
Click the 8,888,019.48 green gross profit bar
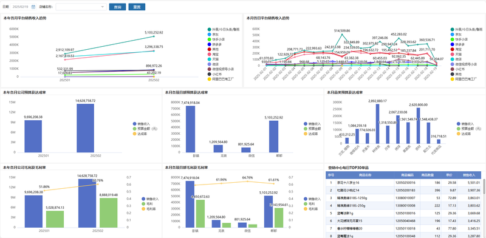pyautogui.click(x=109, y=212)
